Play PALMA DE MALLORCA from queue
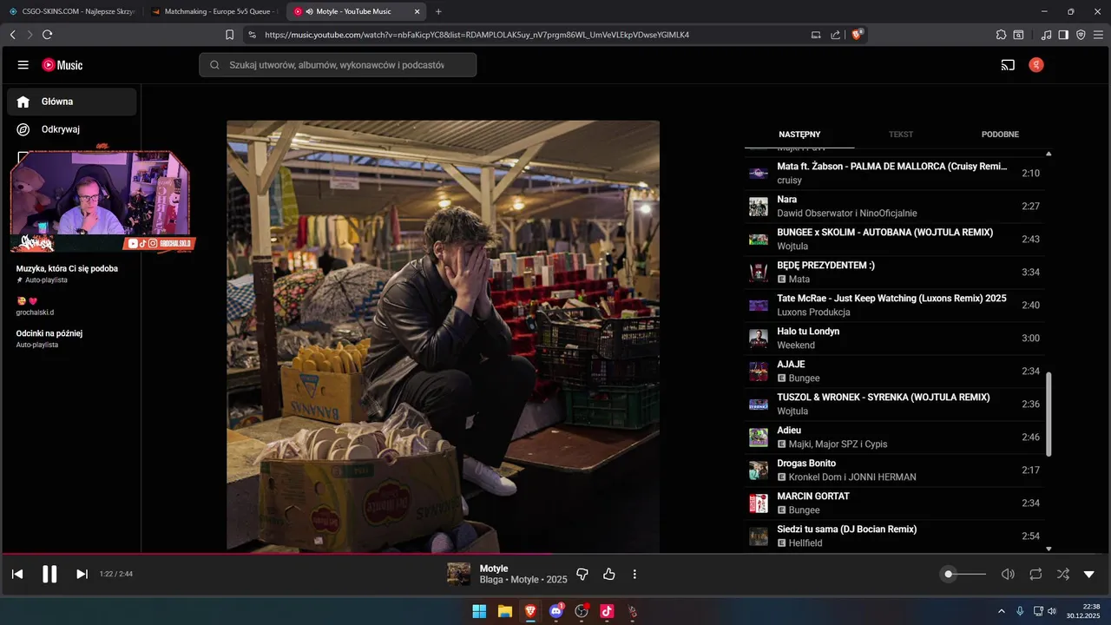 point(894,173)
